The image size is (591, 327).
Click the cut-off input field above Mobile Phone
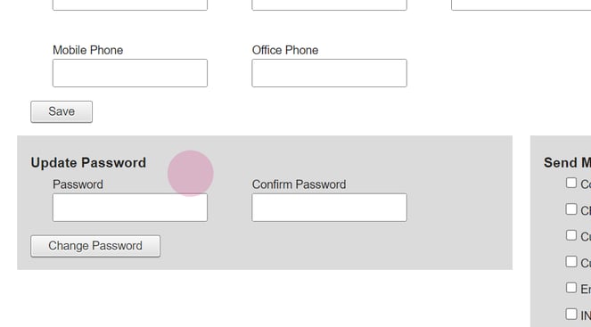[x=130, y=4]
